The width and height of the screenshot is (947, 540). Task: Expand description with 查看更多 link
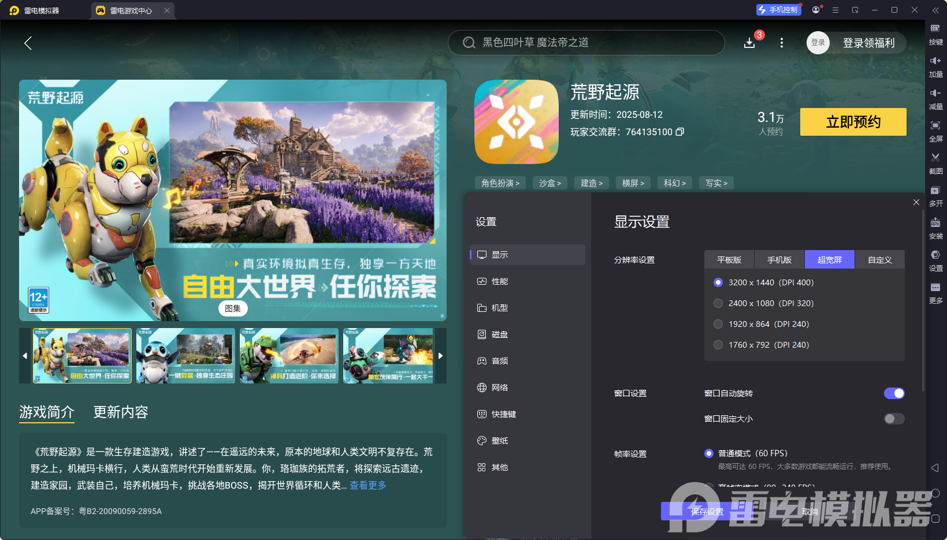[x=368, y=485]
